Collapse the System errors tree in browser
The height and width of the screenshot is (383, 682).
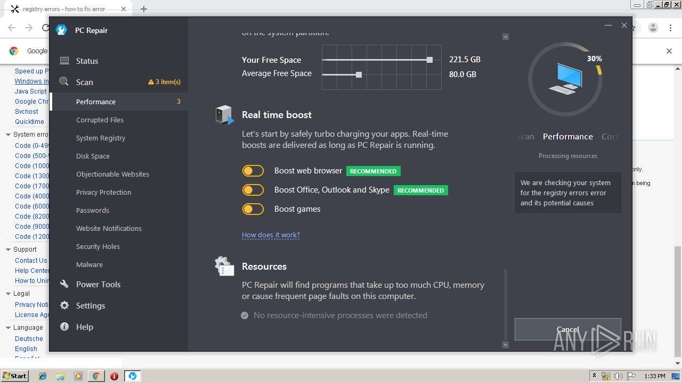click(x=8, y=135)
